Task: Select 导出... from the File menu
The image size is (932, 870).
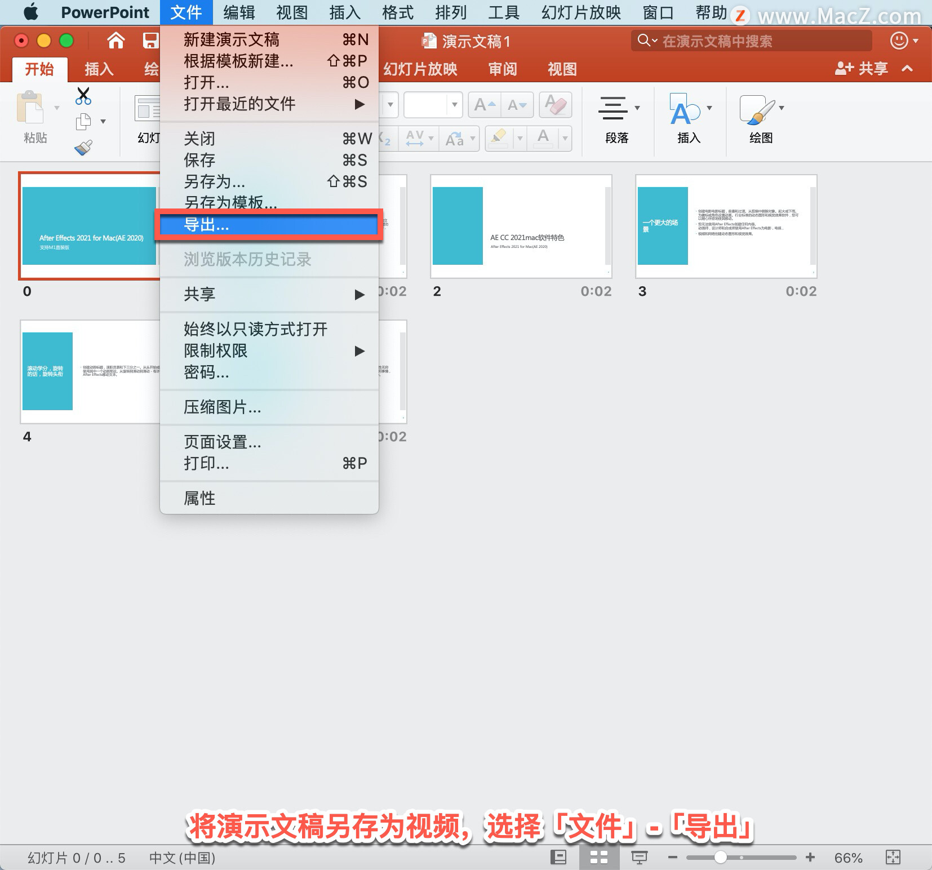Action: point(269,225)
